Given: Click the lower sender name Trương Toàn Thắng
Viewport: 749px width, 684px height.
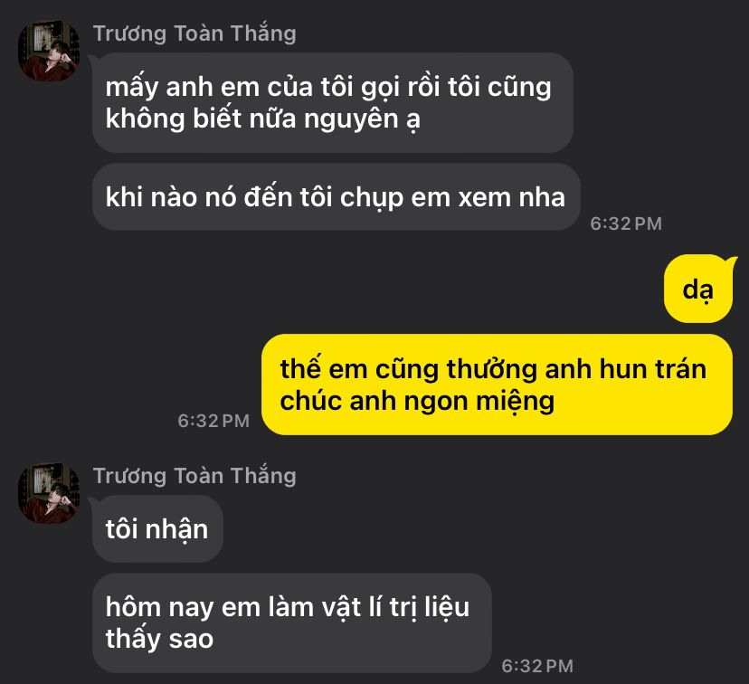Looking at the screenshot, I should pos(194,476).
